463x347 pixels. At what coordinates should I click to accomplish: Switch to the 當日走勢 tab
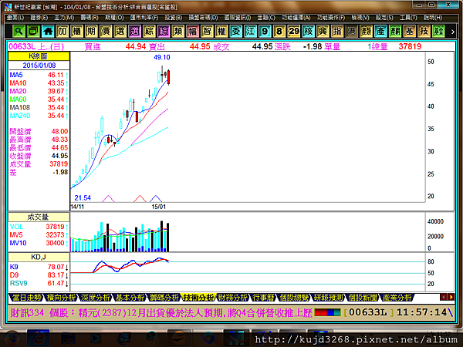pos(26,298)
